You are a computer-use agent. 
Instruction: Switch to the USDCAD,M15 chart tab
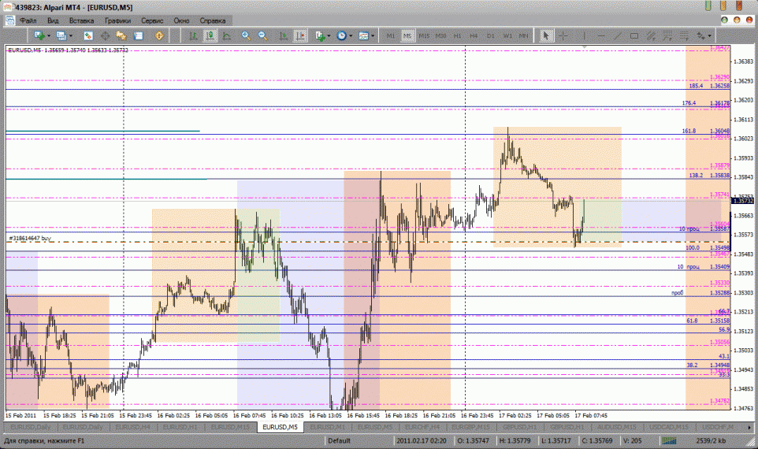click(x=668, y=427)
